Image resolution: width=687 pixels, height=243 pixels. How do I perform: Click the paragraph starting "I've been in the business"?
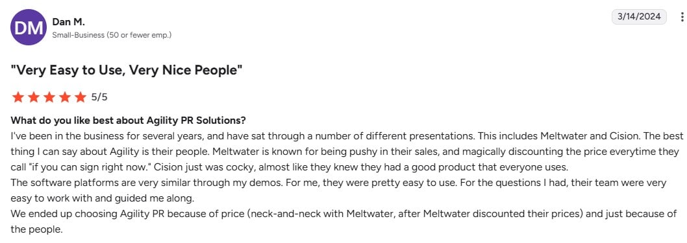pyautogui.click(x=346, y=152)
